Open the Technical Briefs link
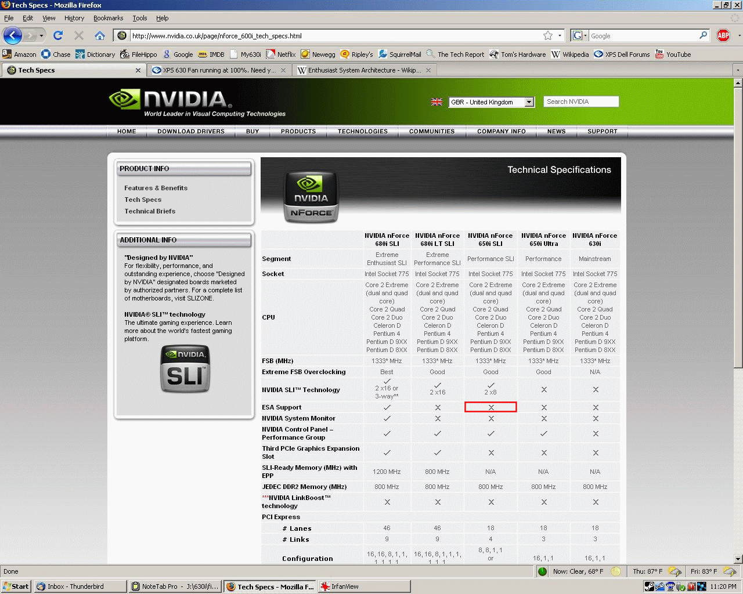The width and height of the screenshot is (743, 594). tap(150, 211)
